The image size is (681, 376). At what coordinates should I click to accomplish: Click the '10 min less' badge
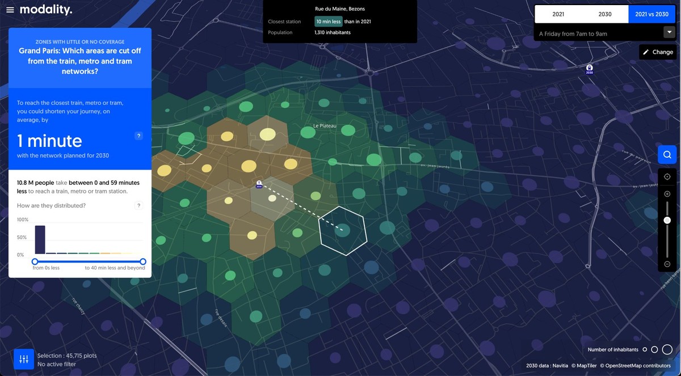329,22
